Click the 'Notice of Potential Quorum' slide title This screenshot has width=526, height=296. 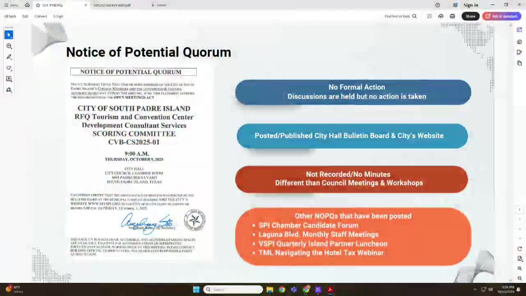coord(148,52)
